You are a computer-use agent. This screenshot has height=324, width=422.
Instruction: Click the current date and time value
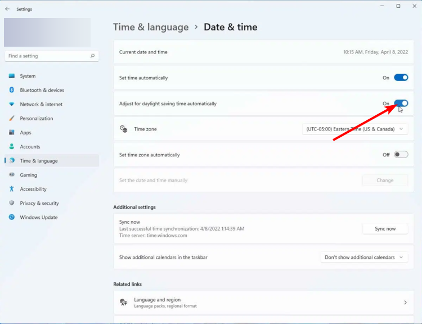click(x=375, y=52)
